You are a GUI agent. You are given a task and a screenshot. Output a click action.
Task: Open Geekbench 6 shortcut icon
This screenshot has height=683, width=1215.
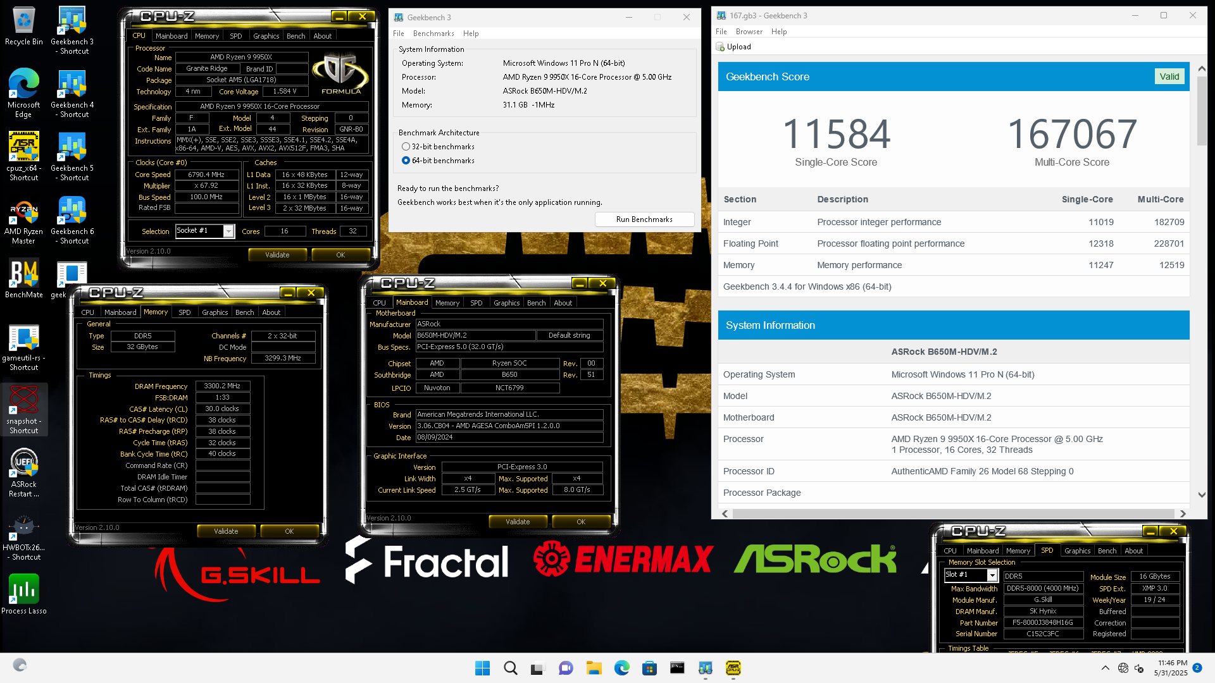pos(72,220)
